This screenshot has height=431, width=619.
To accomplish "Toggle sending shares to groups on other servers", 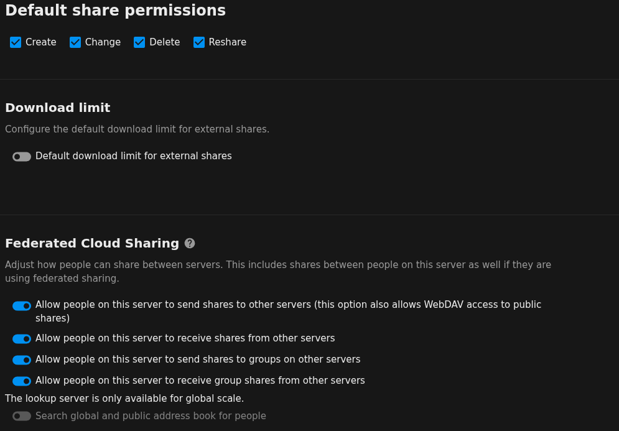I will (22, 360).
